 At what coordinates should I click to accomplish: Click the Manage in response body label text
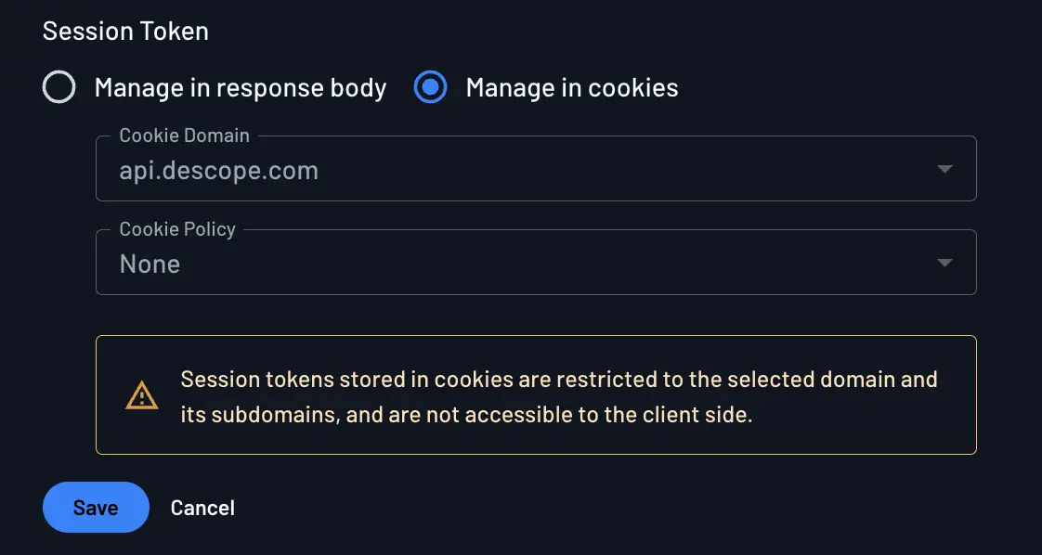click(240, 87)
